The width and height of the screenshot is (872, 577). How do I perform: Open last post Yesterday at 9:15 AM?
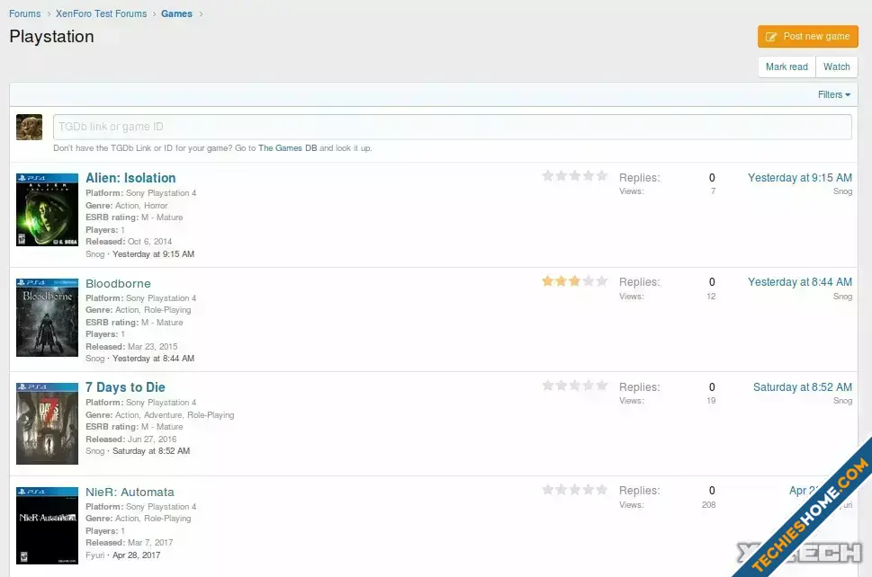[800, 178]
